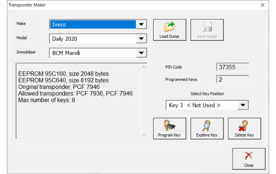Expand the Make dropdown arrow
The image size is (276, 174).
141,24
